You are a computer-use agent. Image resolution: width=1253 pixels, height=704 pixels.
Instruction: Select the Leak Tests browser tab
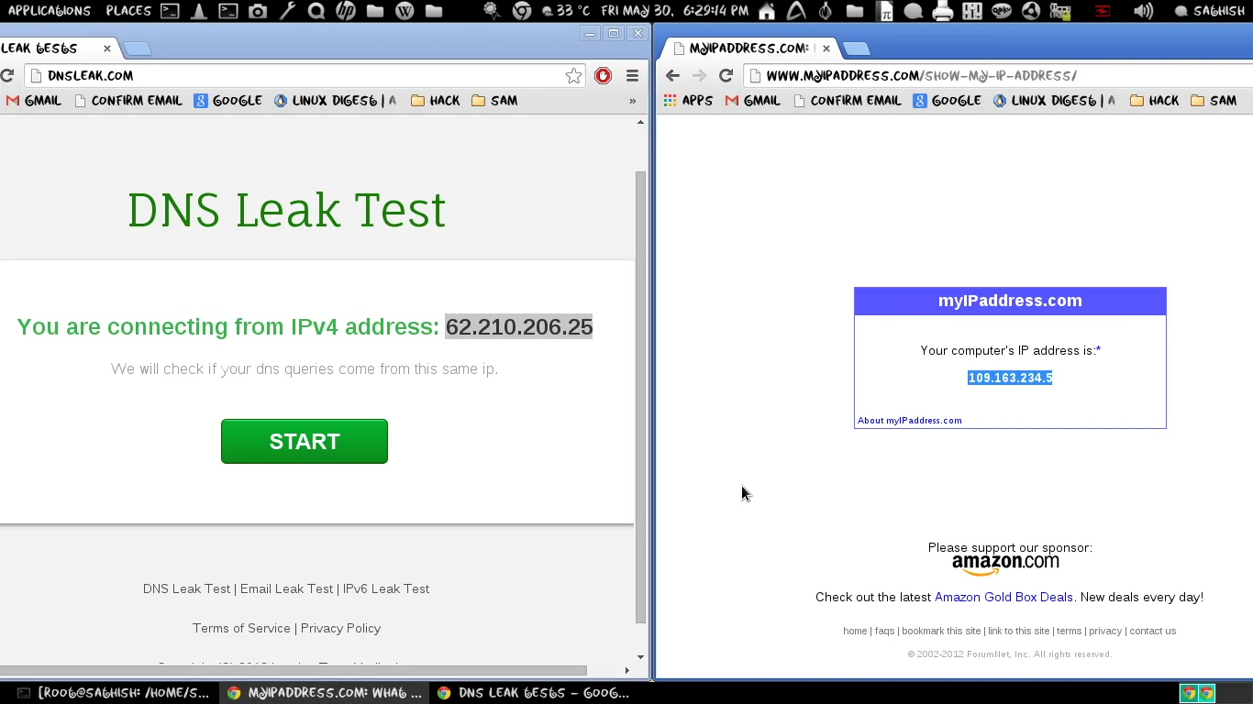(x=57, y=48)
